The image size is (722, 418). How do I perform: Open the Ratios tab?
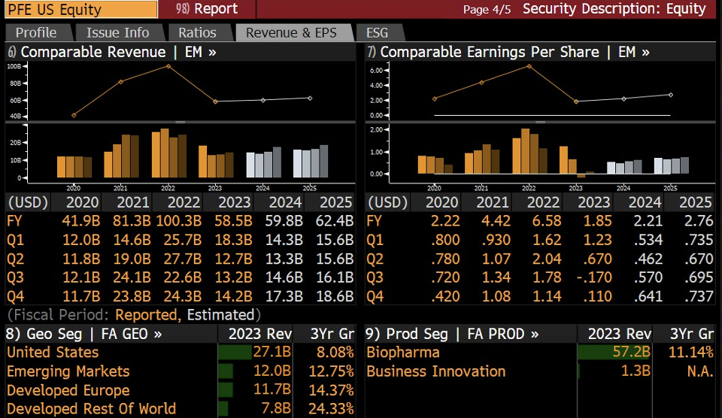click(x=197, y=32)
